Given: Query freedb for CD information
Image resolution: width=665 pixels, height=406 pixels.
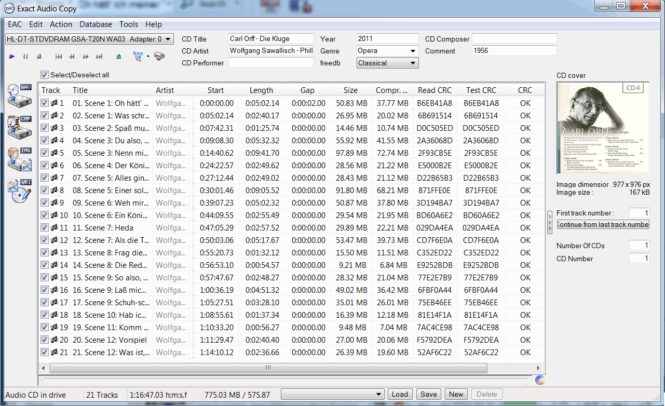Looking at the screenshot, I should click(138, 56).
